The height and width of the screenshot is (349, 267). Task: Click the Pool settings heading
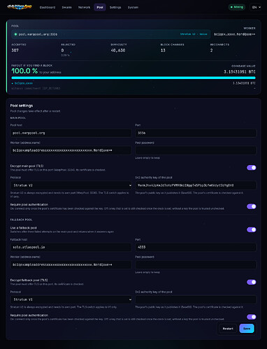(x=22, y=106)
